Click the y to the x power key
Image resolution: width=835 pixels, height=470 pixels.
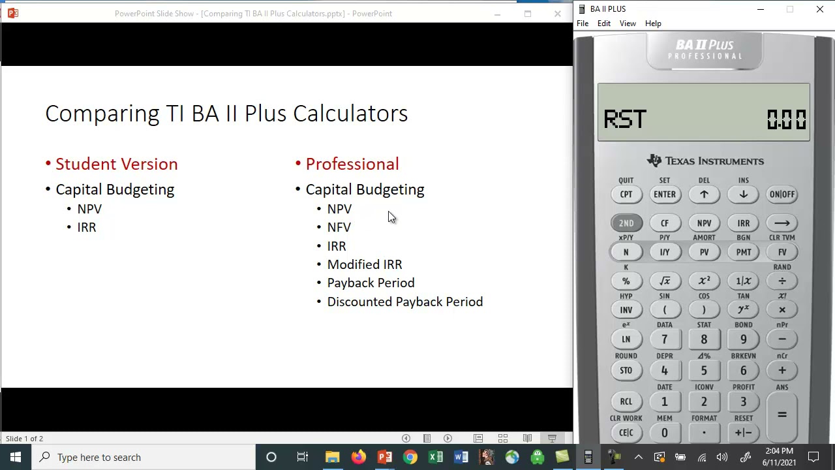tap(743, 310)
